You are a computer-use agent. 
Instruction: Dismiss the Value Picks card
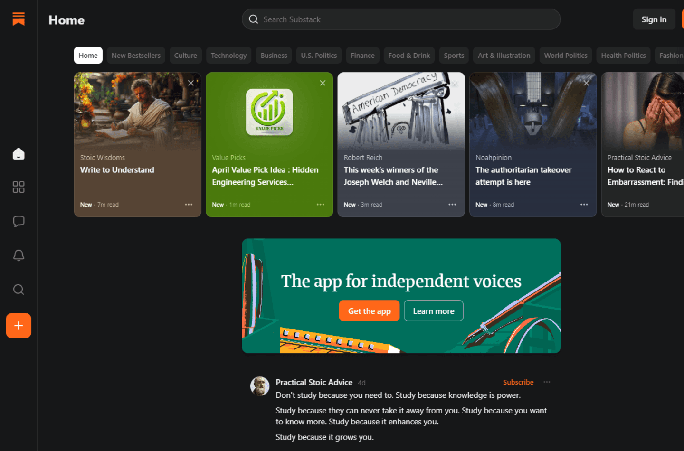(323, 83)
